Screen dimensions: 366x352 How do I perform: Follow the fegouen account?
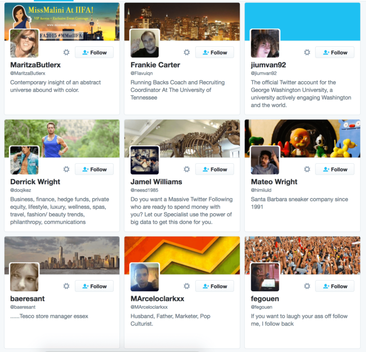pos(335,286)
